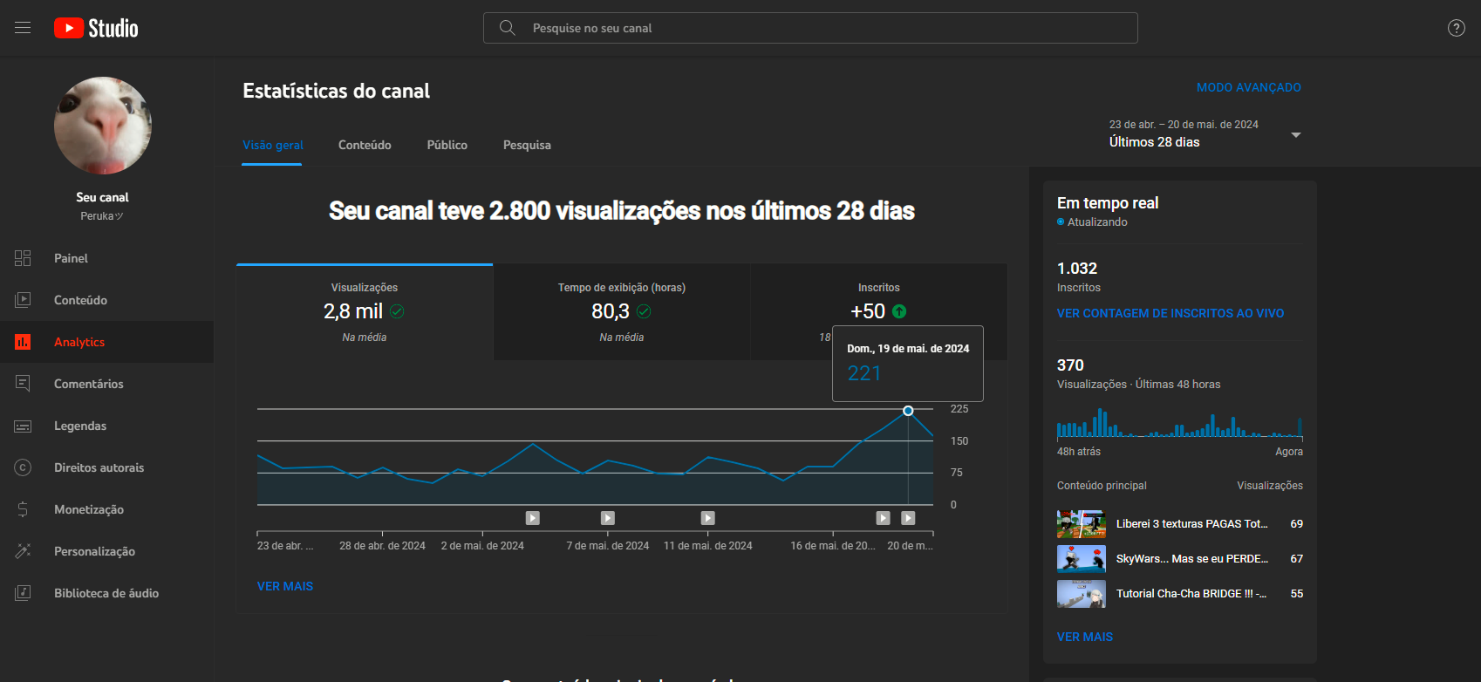
Task: Click video marker under 11 de mai.
Action: coord(708,518)
